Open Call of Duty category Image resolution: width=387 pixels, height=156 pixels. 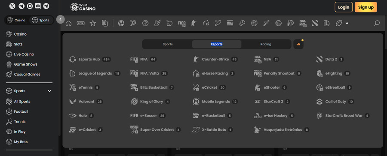tap(335, 102)
